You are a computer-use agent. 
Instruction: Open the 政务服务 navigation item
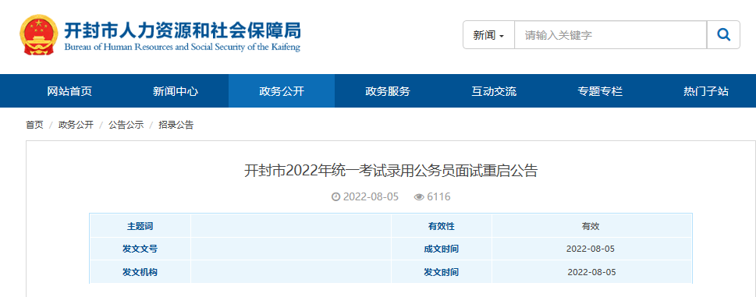pyautogui.click(x=388, y=91)
